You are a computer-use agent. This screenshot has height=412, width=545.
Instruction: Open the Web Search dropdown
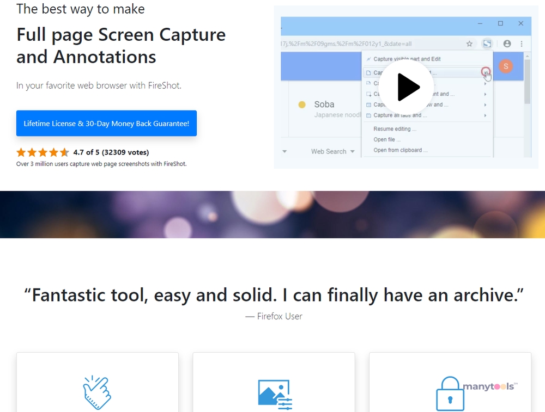coord(332,151)
